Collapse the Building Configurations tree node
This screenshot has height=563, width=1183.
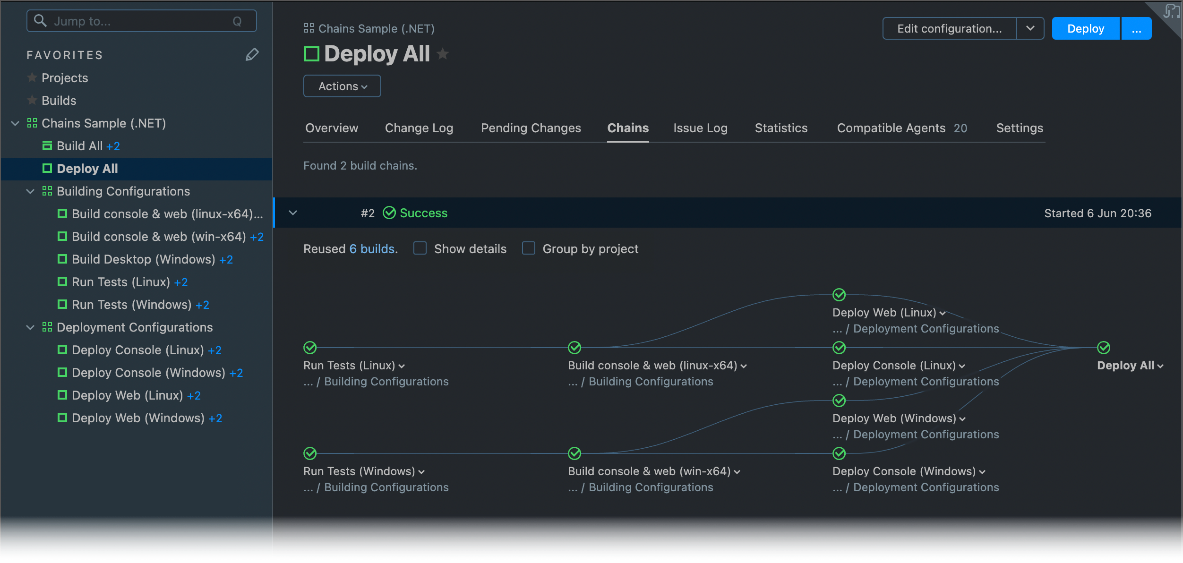pyautogui.click(x=30, y=191)
